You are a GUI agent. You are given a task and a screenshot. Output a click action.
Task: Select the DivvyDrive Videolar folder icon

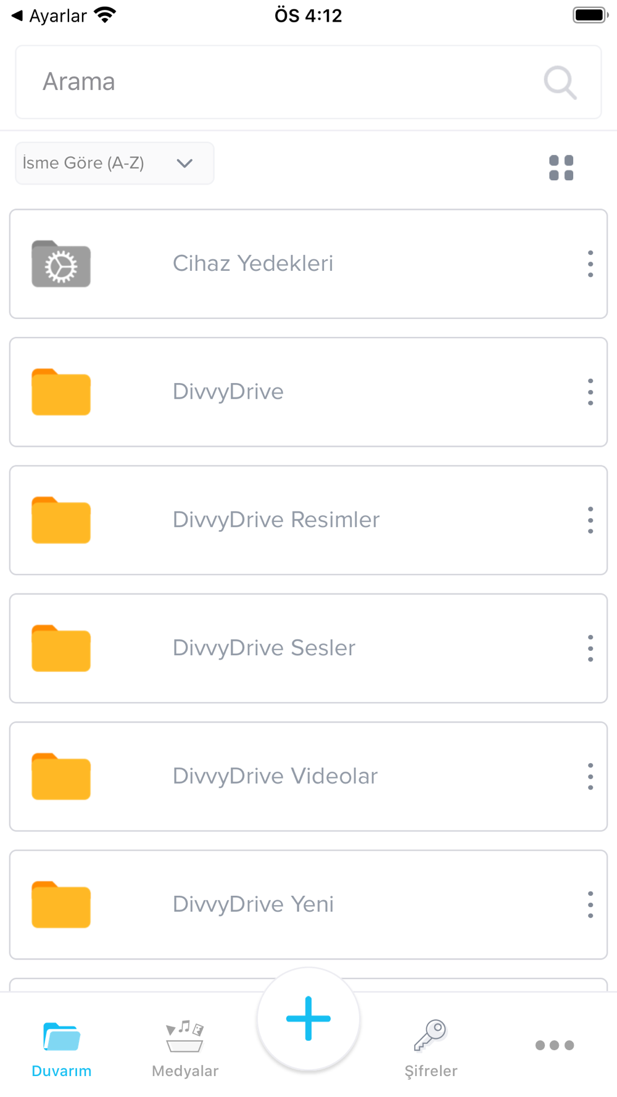tap(61, 777)
